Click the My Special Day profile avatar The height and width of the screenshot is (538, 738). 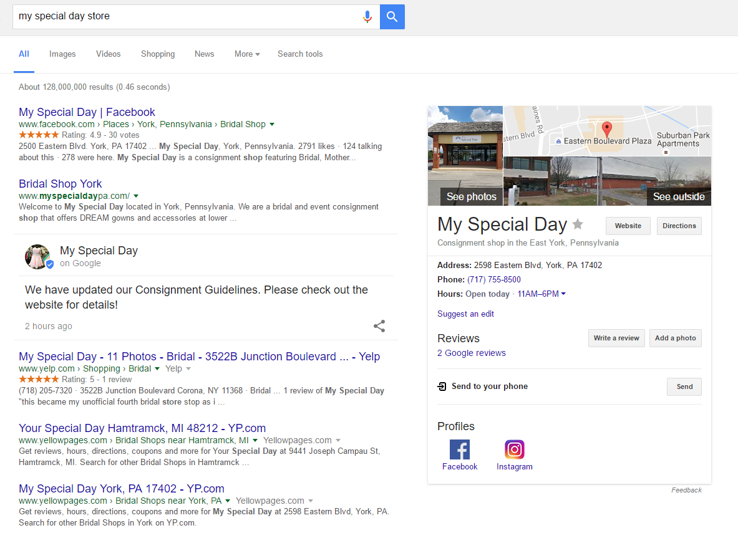point(38,257)
